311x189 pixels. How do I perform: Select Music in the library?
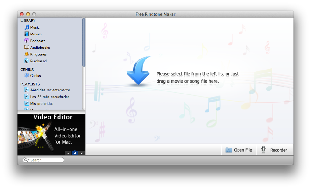pos(35,27)
